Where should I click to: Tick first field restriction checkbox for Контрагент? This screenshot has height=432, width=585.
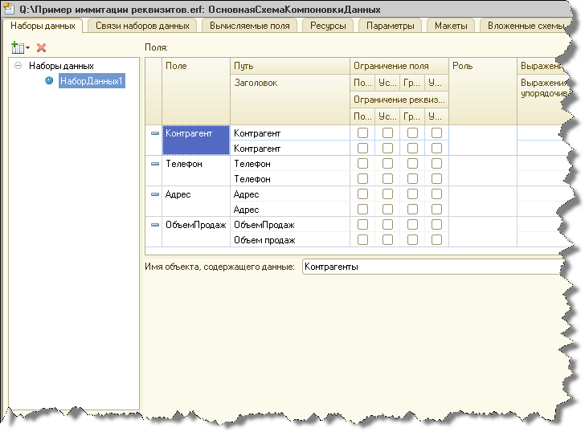point(363,133)
